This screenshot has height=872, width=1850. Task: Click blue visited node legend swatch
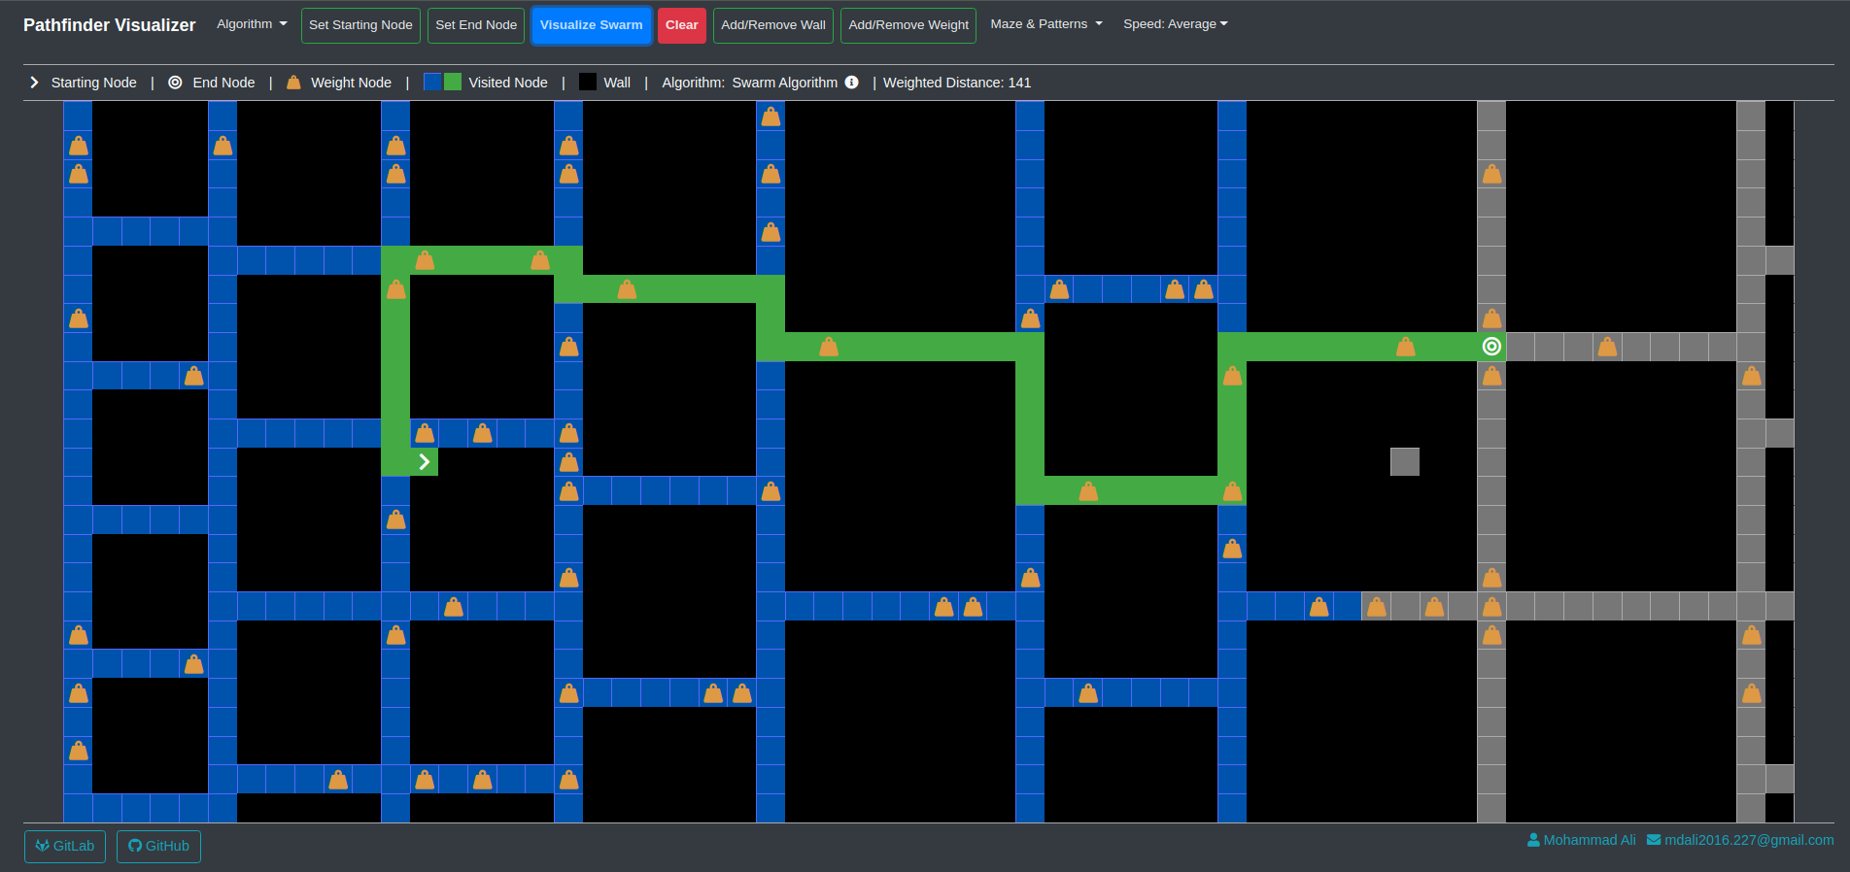[432, 82]
